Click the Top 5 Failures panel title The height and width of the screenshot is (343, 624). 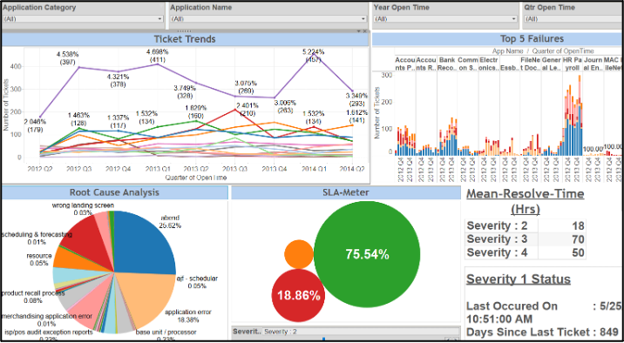532,38
